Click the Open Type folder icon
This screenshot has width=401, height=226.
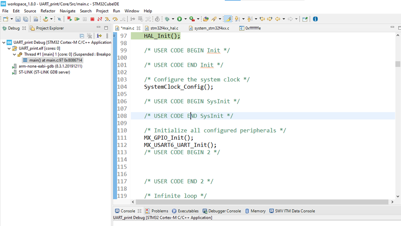[x=206, y=19]
